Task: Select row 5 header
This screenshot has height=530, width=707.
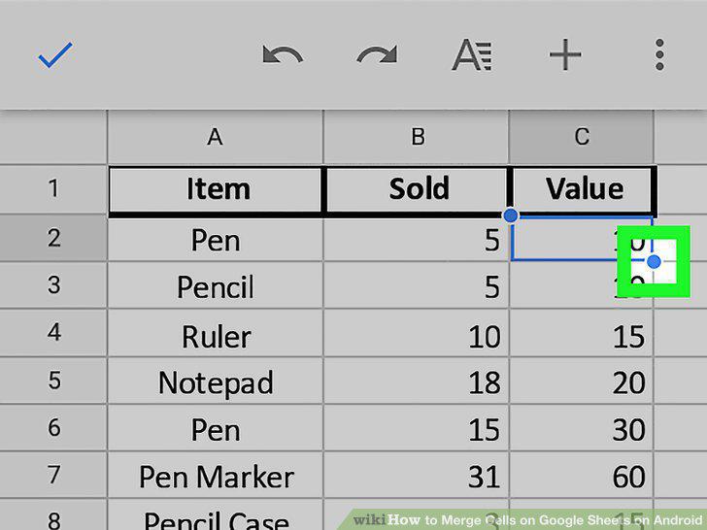Action: click(53, 380)
